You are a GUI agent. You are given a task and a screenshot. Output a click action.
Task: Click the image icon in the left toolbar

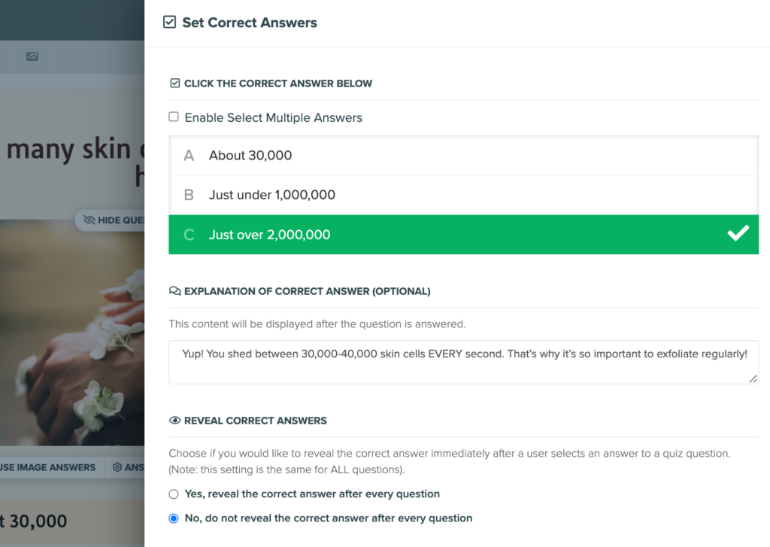click(x=32, y=56)
